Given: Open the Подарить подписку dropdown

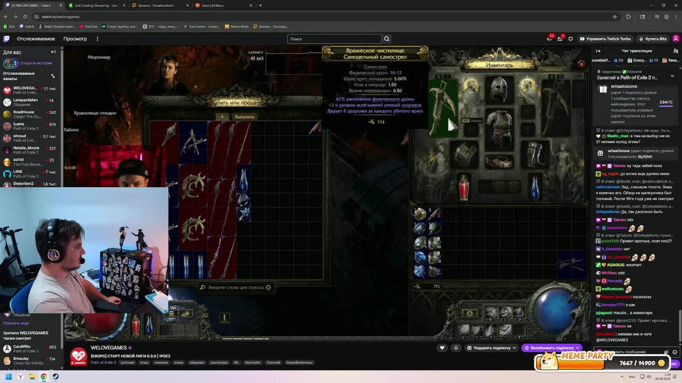Looking at the screenshot, I should (x=491, y=348).
